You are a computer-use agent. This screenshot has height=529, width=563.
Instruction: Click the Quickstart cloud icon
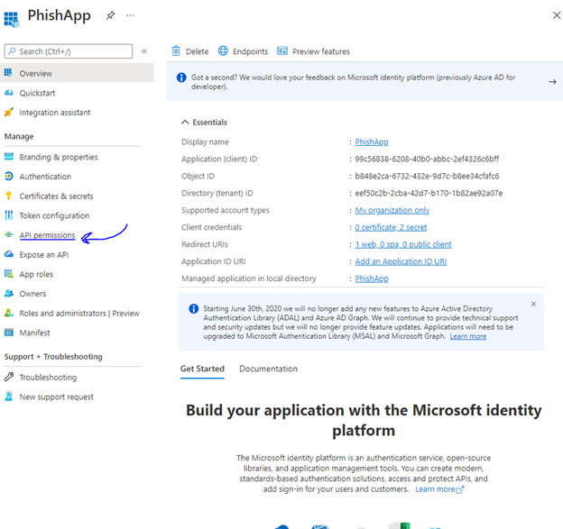pos(9,93)
